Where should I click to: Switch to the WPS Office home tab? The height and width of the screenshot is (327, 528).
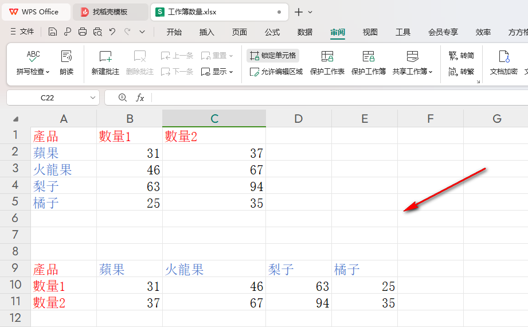point(36,12)
